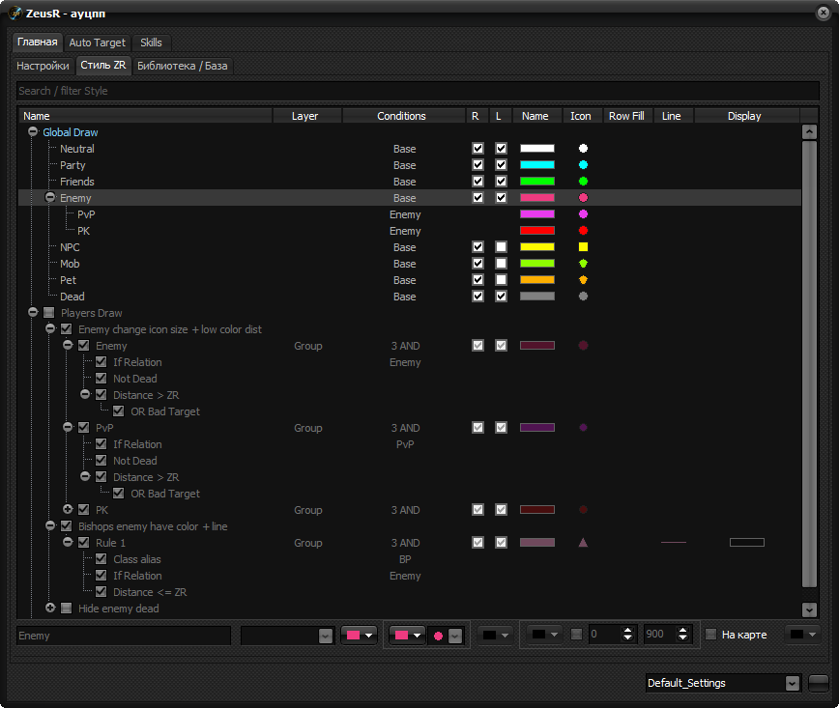Click the dark red icon in the PK Group row
Viewport: 839px width, 708px height.
(583, 510)
